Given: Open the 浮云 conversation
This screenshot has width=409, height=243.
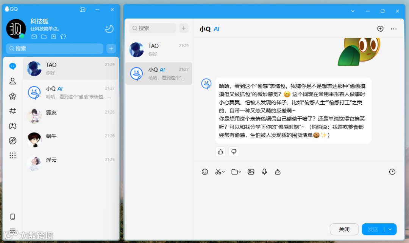Looking at the screenshot, I should tap(71, 163).
